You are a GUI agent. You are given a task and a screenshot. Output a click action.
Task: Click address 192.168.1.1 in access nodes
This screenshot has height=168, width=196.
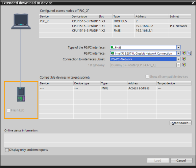click(x=152, y=30)
